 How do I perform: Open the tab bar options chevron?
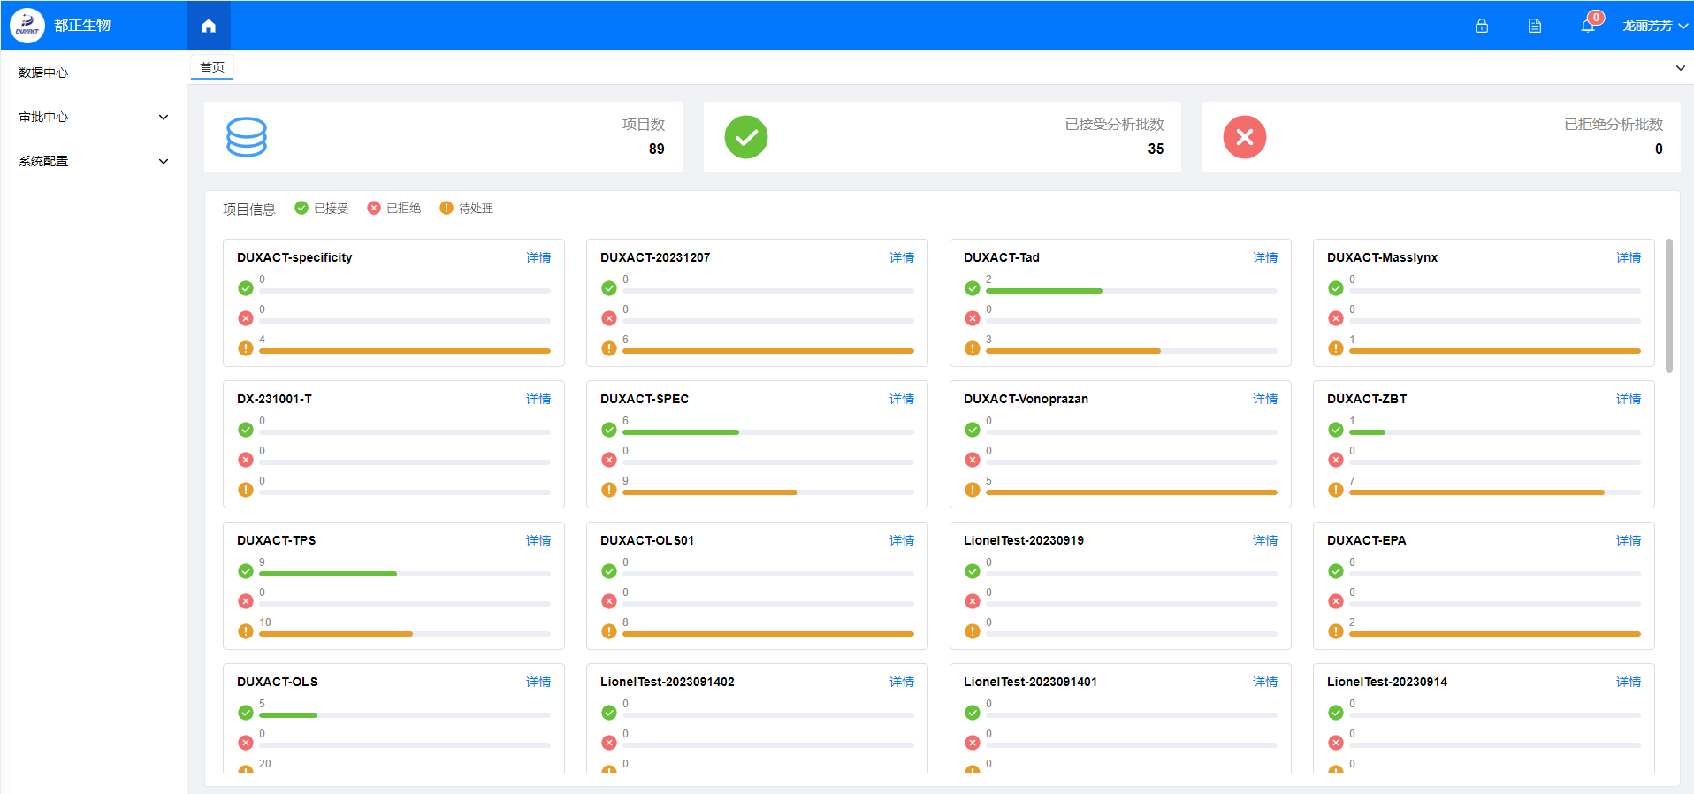click(1681, 68)
